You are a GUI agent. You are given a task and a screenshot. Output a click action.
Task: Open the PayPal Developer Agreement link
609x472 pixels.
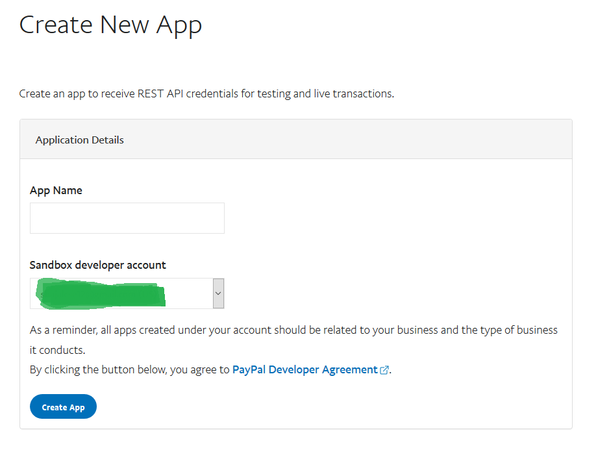[x=304, y=369]
